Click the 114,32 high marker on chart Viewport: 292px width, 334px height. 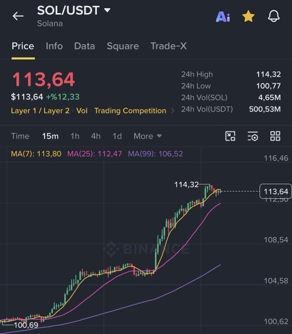(186, 185)
